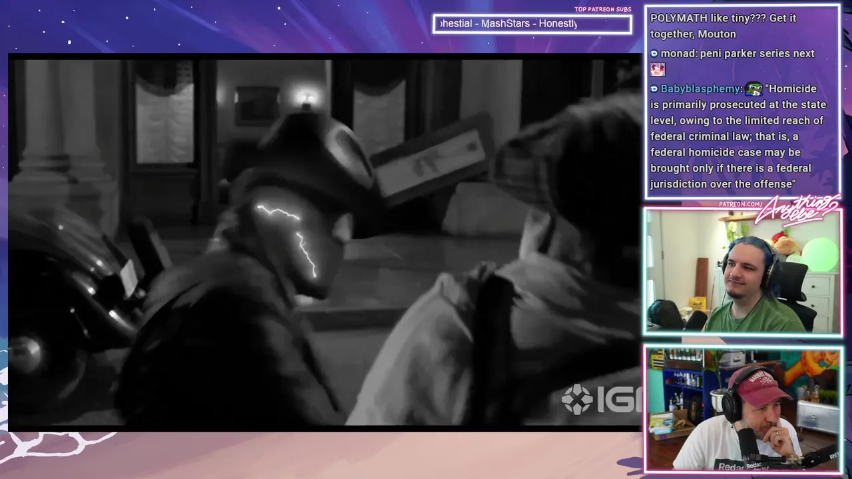Click the 'Get it together, Mouton' chat text
Screen dimensions: 852x479
(724, 26)
